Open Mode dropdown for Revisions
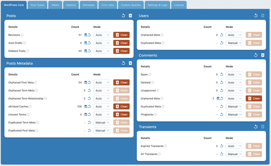Viewport: 271px width, 166px height. click(102, 35)
